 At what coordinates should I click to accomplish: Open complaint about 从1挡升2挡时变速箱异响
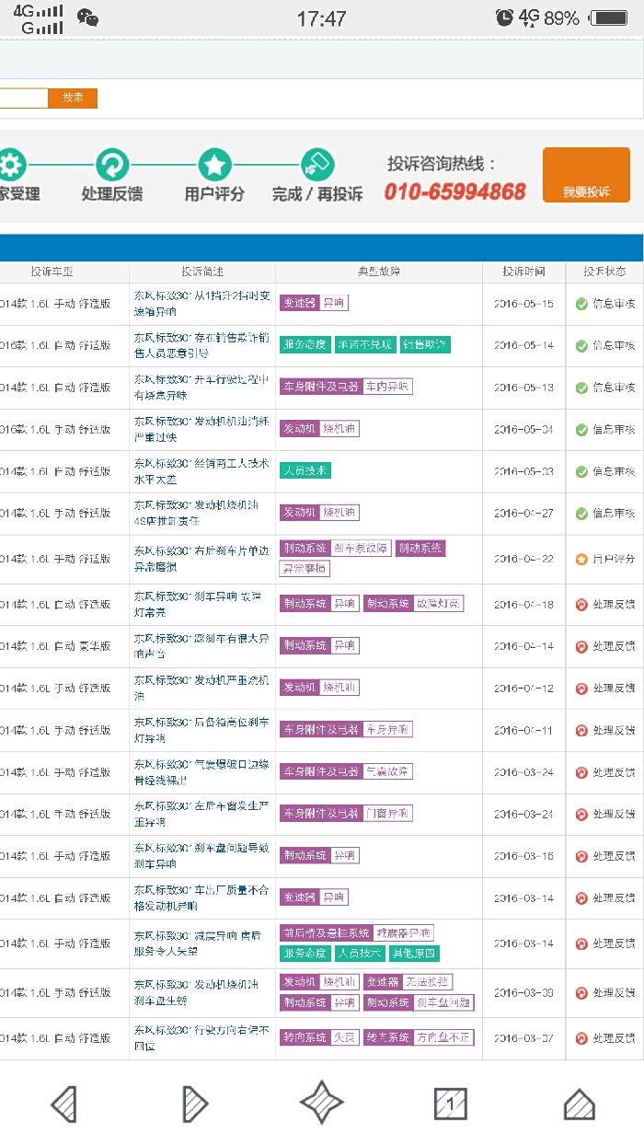(x=201, y=304)
